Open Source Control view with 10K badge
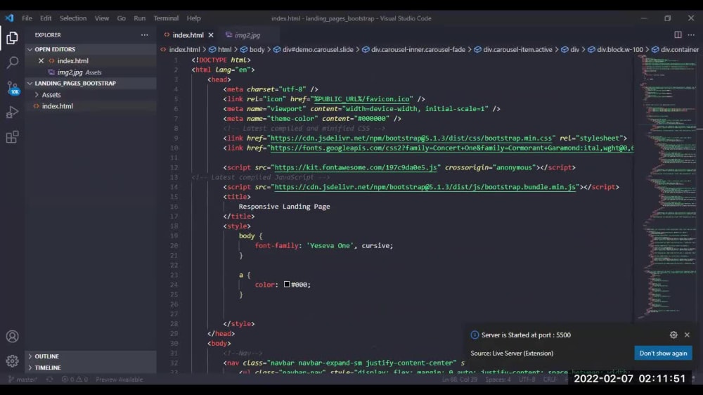Screen dimensions: 703x395 coord(13,87)
